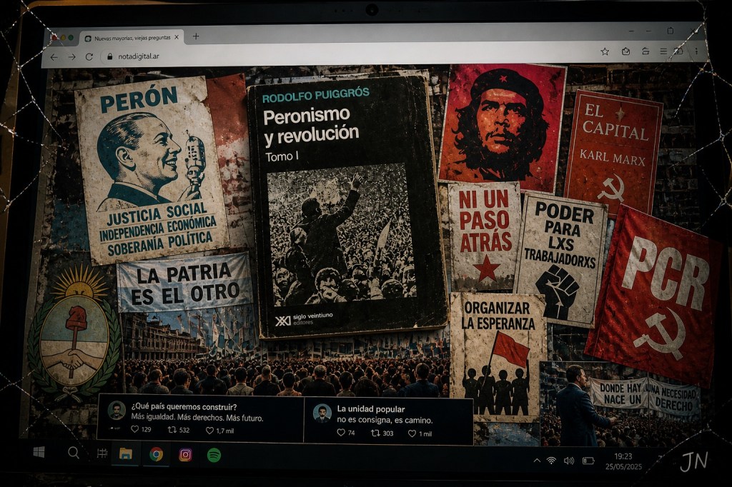This screenshot has height=487, width=732.
Task: Check battery status in the tray
Action: [x=588, y=461]
